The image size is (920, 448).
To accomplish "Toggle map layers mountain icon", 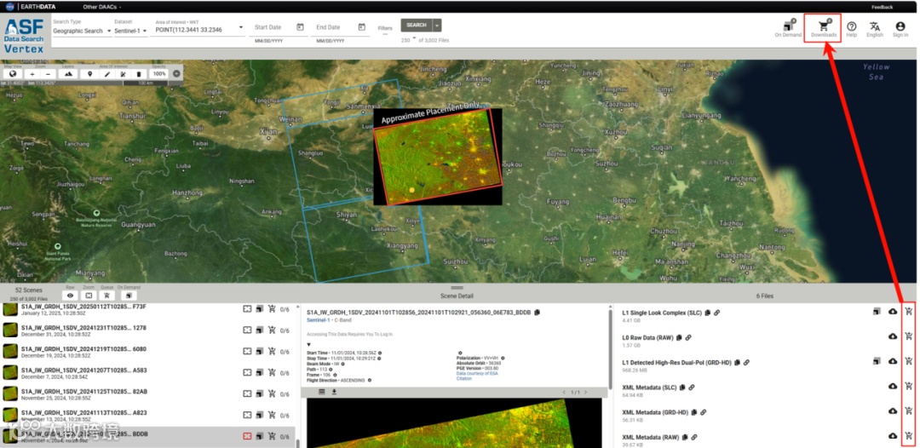I will click(68, 74).
